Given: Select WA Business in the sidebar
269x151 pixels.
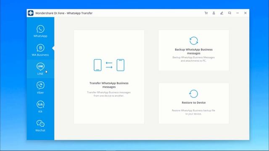Looking at the screenshot, I should click(x=40, y=50).
